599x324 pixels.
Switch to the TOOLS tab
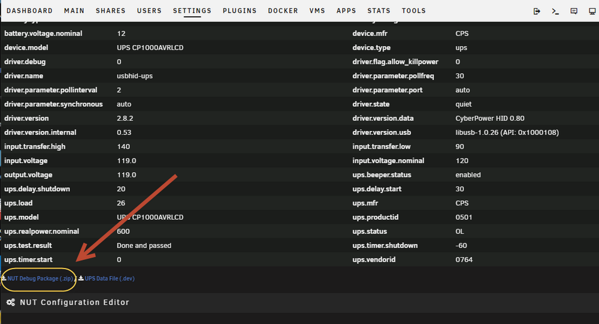point(414,11)
